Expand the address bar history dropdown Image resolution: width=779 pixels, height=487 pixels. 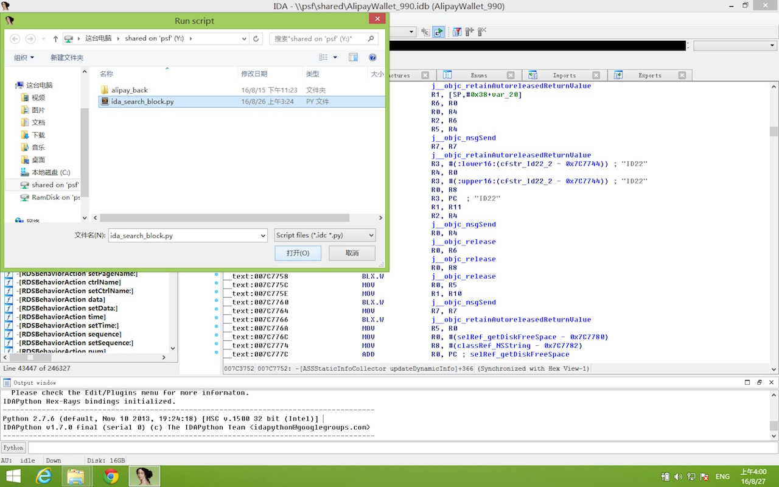point(244,38)
